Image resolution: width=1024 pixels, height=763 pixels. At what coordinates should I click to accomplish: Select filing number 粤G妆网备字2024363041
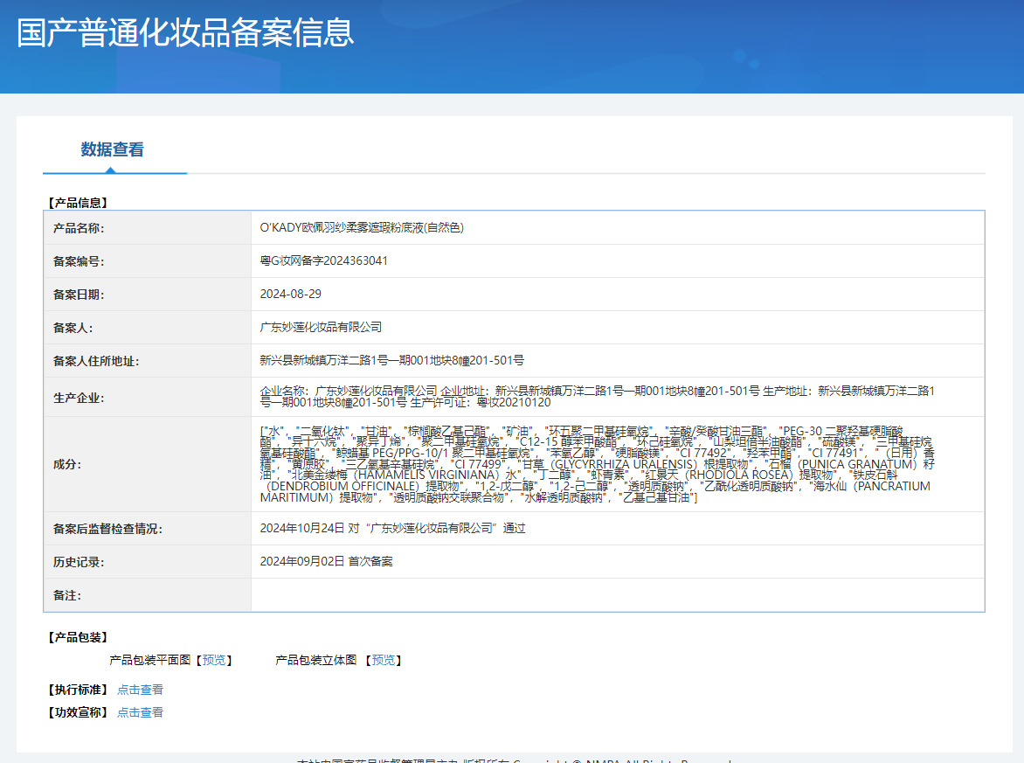[x=324, y=260]
